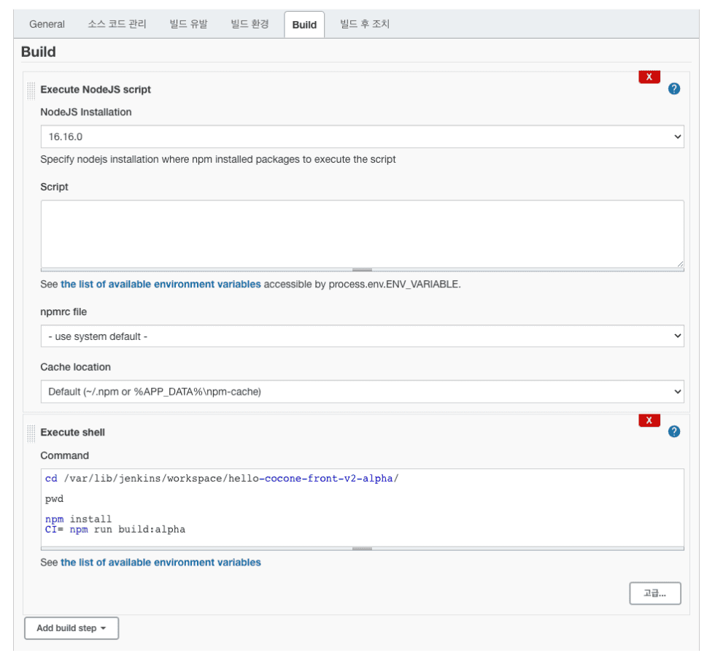Open the Cache location dropdown
The width and height of the screenshot is (715, 661).
[x=362, y=392]
